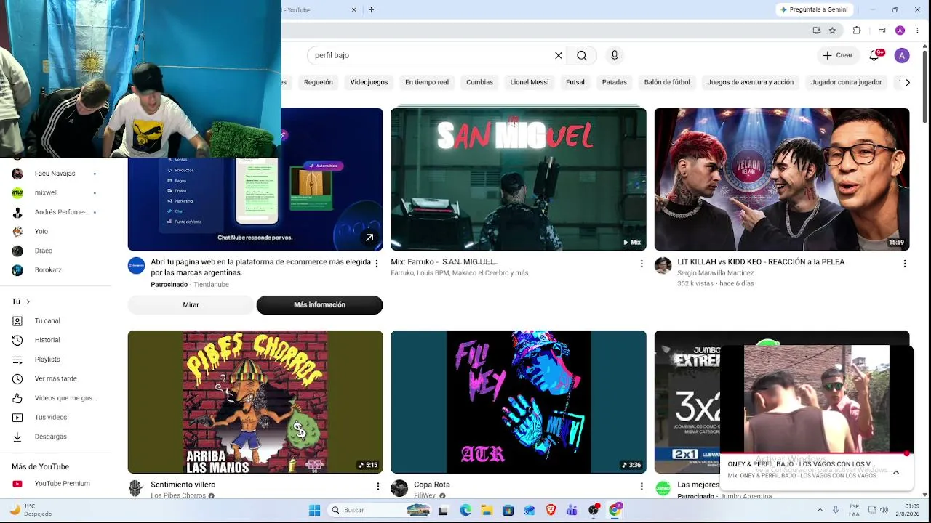Select the Patadas filter chip

pyautogui.click(x=615, y=82)
